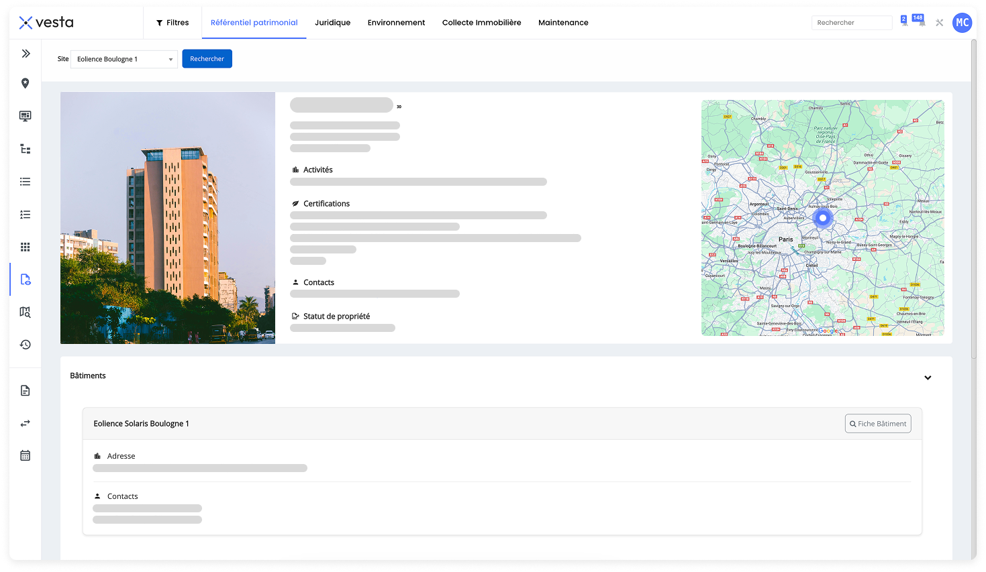This screenshot has width=986, height=572.
Task: Click the swap arrows icon in sidebar
Action: point(26,423)
